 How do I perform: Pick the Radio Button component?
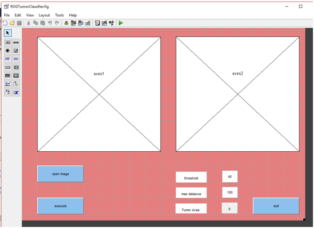(x=7, y=51)
